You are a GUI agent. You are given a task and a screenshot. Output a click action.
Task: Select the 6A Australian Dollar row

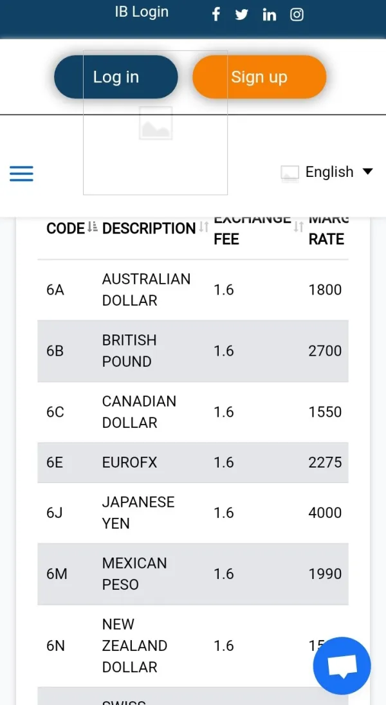coord(193,290)
